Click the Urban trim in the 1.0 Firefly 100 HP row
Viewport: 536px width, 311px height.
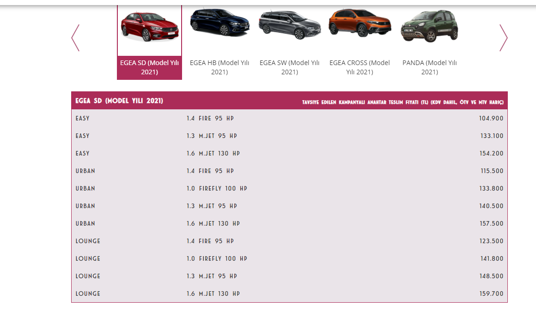point(85,188)
